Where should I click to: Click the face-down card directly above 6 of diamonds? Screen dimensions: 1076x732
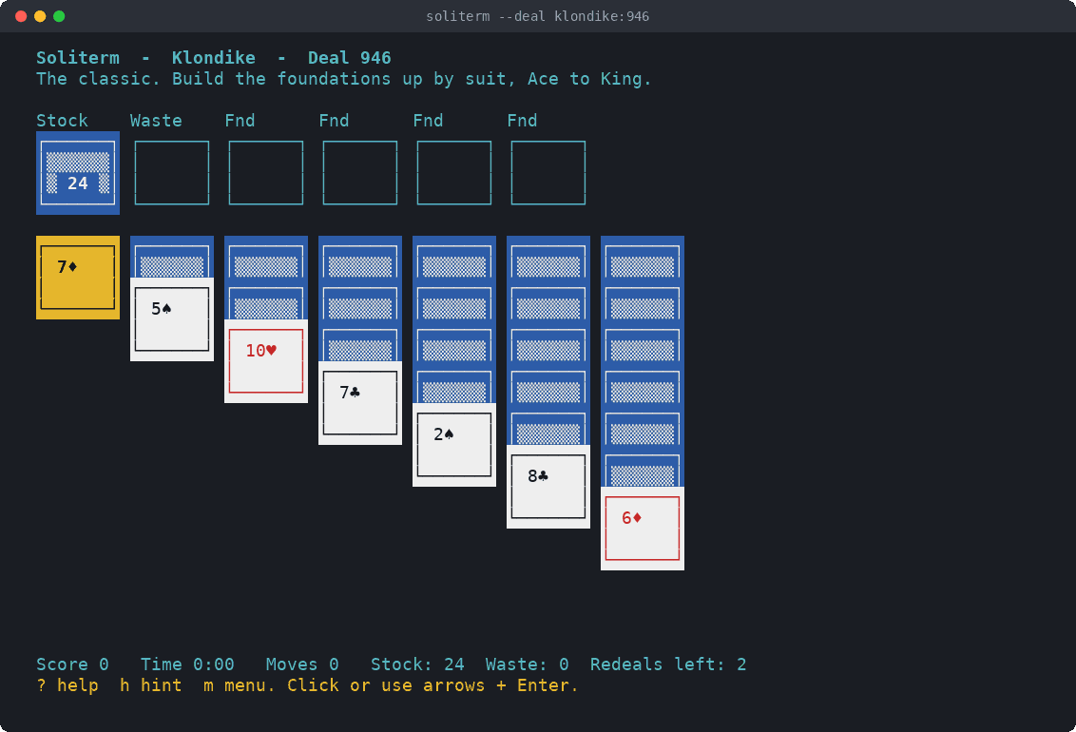[x=643, y=466]
